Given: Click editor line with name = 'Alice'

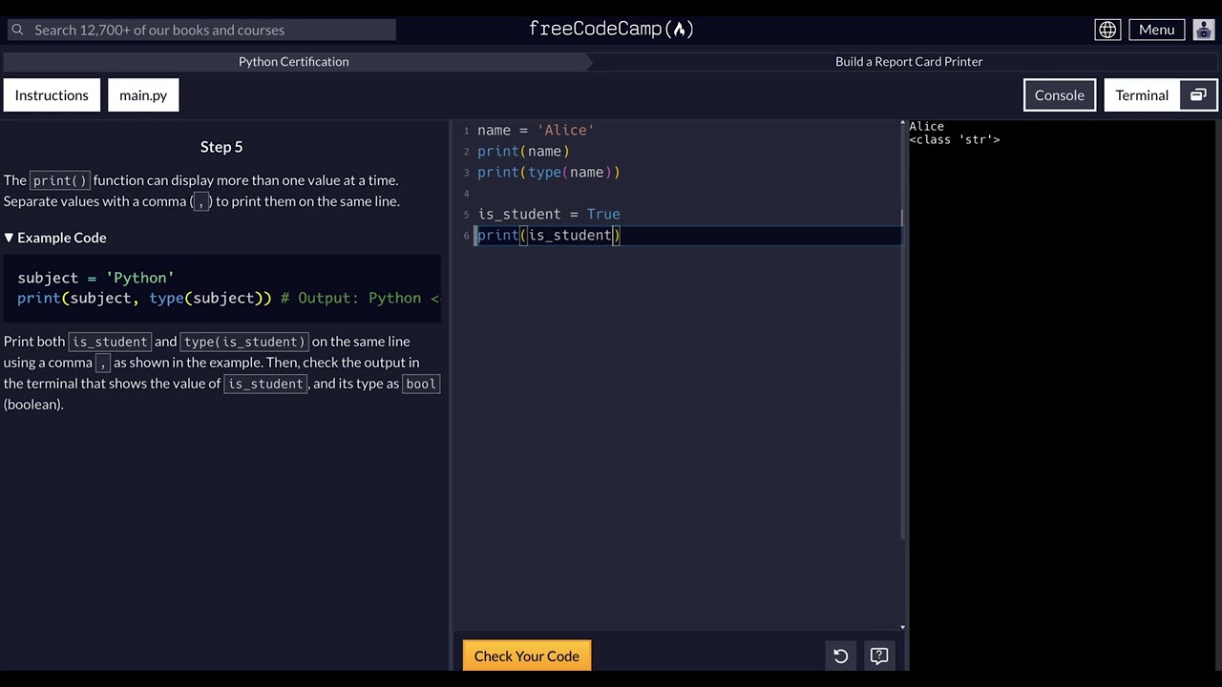Looking at the screenshot, I should pos(536,130).
